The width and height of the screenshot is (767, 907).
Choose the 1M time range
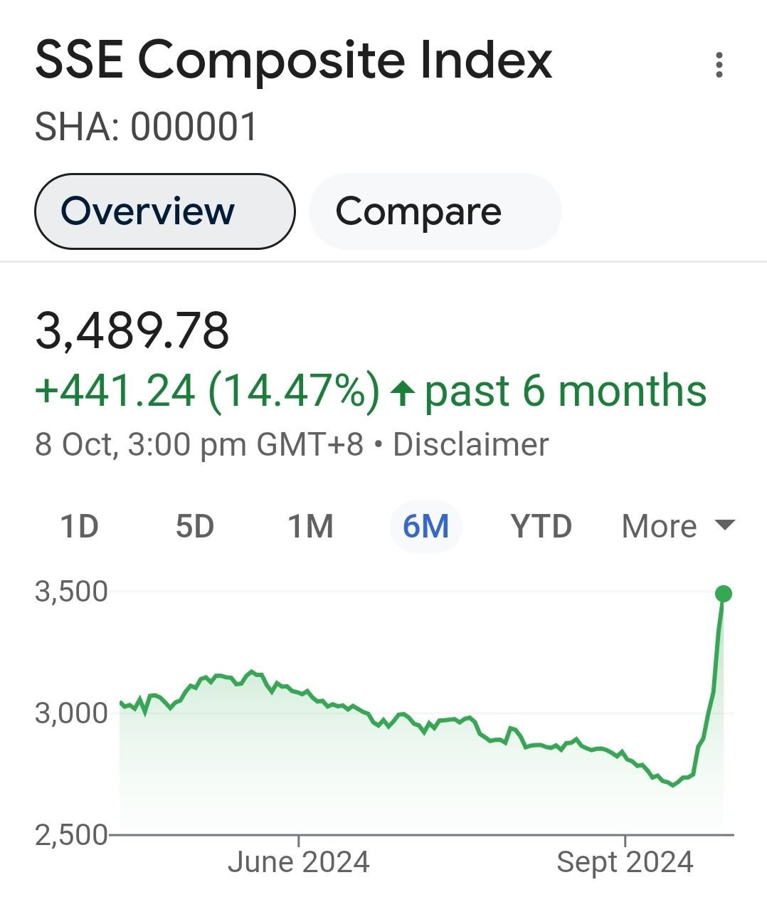[310, 527]
